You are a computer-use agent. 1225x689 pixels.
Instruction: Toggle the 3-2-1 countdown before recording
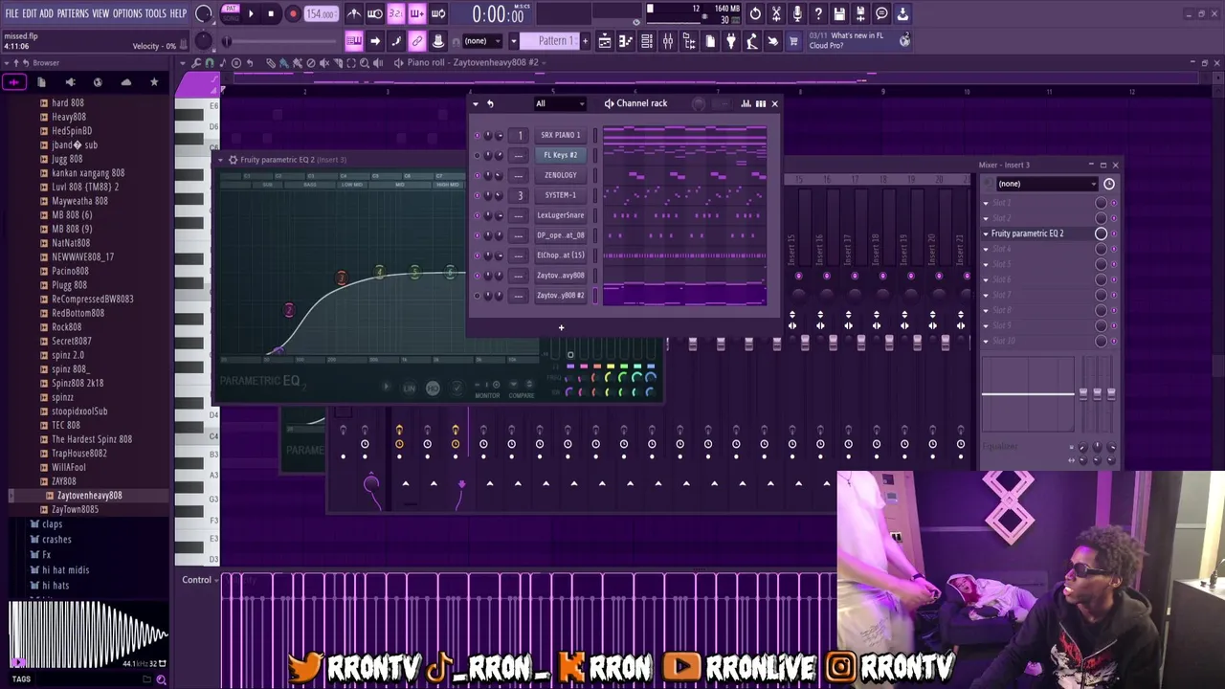(x=395, y=13)
